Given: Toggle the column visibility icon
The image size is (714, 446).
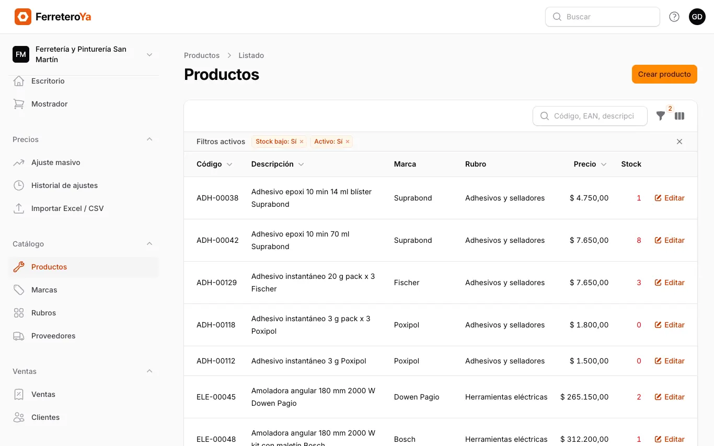Looking at the screenshot, I should pos(680,116).
